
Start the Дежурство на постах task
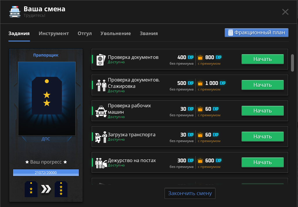263,162
